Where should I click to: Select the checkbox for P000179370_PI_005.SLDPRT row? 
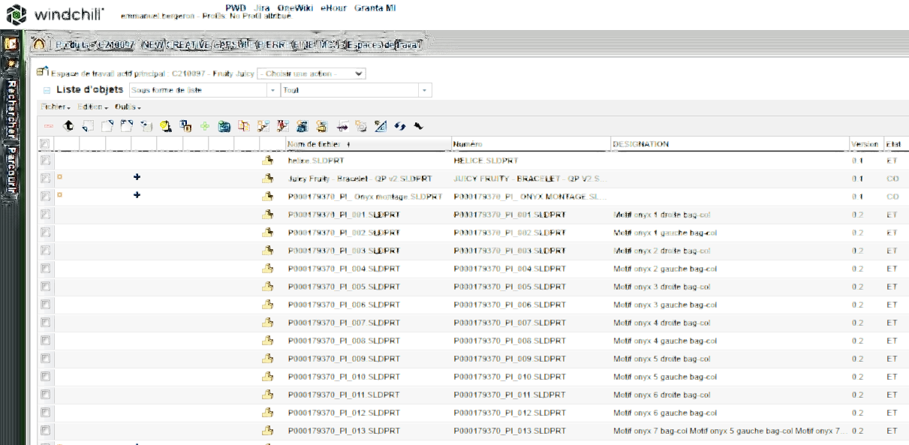45,287
